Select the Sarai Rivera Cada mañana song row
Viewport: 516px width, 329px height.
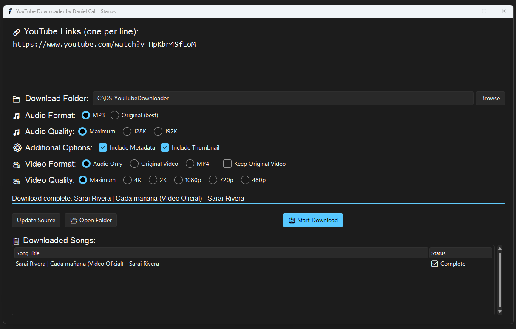point(253,264)
